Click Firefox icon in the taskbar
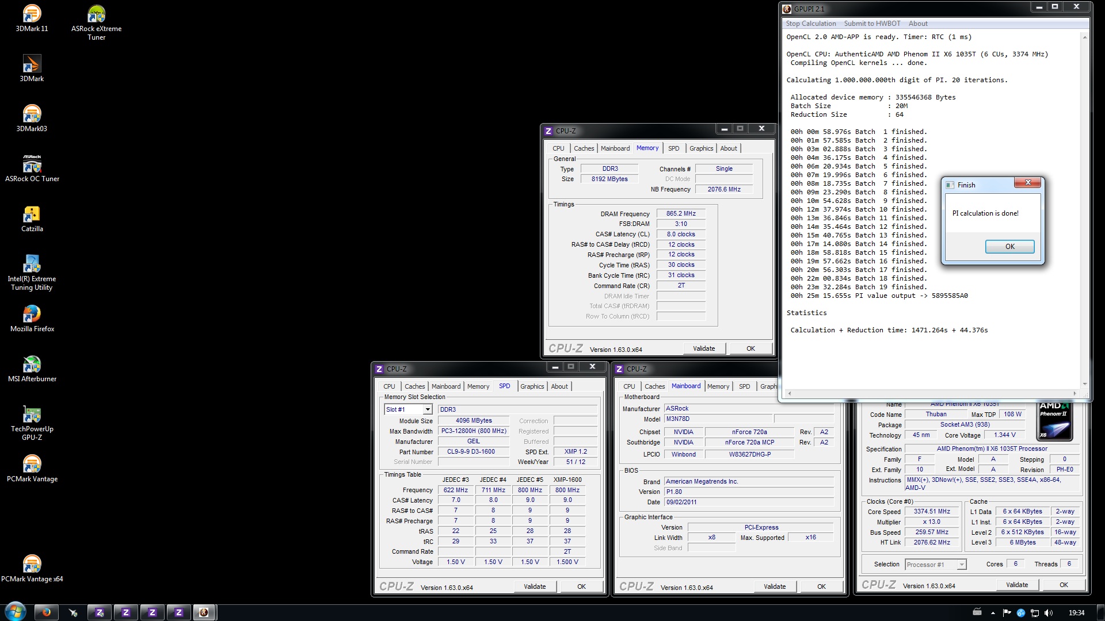This screenshot has width=1105, height=621. [47, 612]
